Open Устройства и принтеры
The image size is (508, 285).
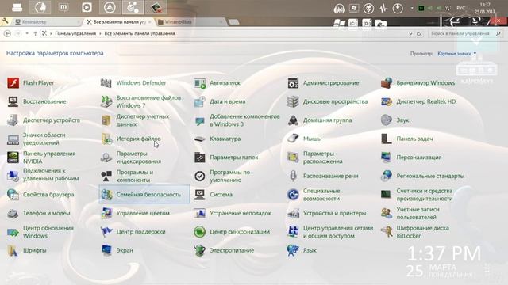tap(334, 213)
